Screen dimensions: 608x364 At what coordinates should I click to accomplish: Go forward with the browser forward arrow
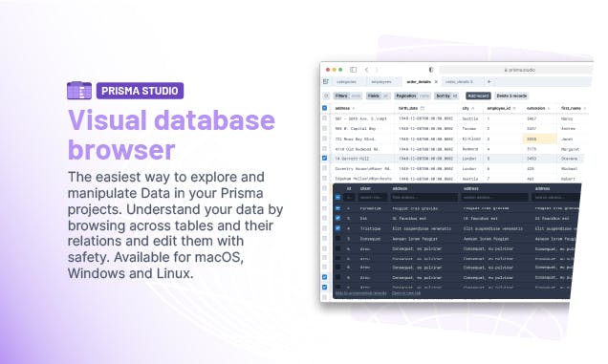pos(377,70)
